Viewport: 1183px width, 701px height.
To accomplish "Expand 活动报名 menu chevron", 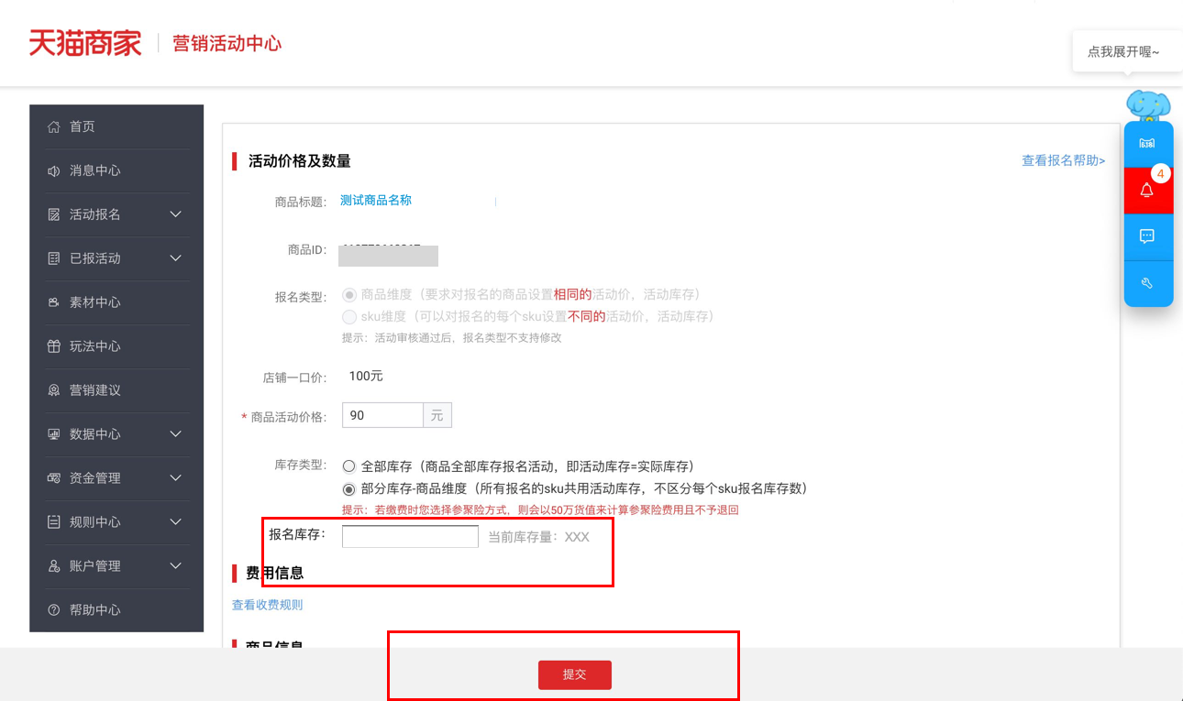I will pyautogui.click(x=176, y=214).
